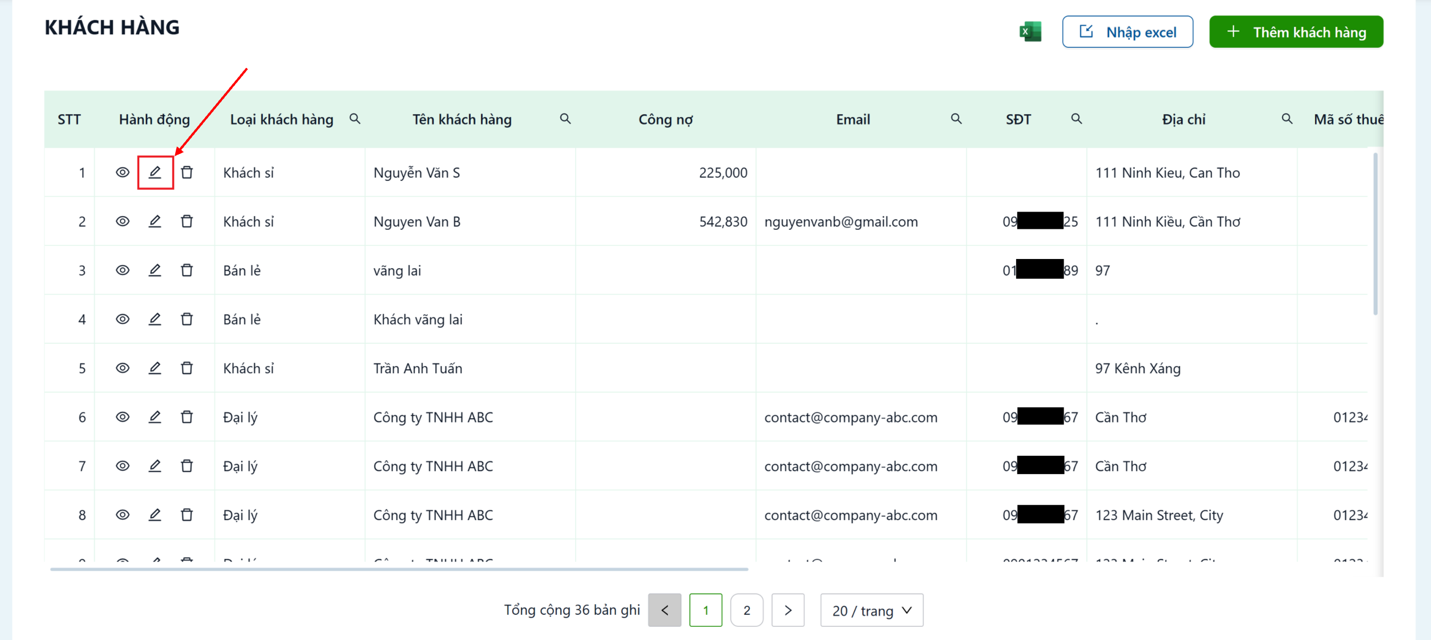Delete Trần Anh Tuấn using trash icon

[x=187, y=368]
